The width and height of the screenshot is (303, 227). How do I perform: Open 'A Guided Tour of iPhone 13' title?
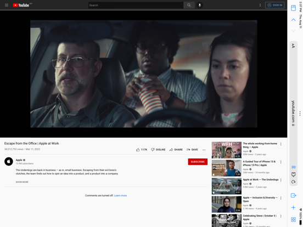(259, 163)
